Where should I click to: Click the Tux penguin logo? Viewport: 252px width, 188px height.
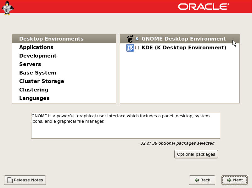point(8,8)
